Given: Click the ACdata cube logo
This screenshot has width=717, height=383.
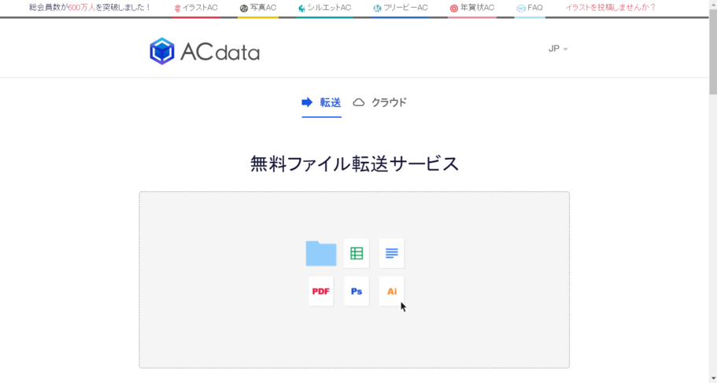Looking at the screenshot, I should click(x=162, y=51).
